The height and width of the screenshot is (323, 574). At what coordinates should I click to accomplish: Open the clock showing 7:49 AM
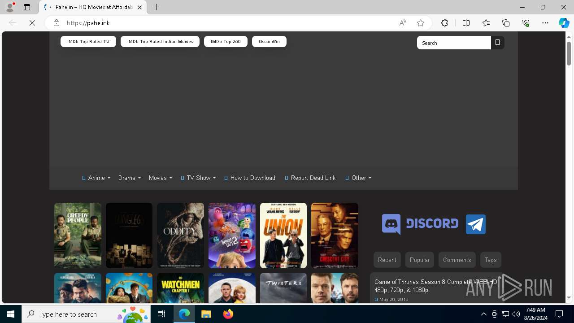click(x=535, y=314)
